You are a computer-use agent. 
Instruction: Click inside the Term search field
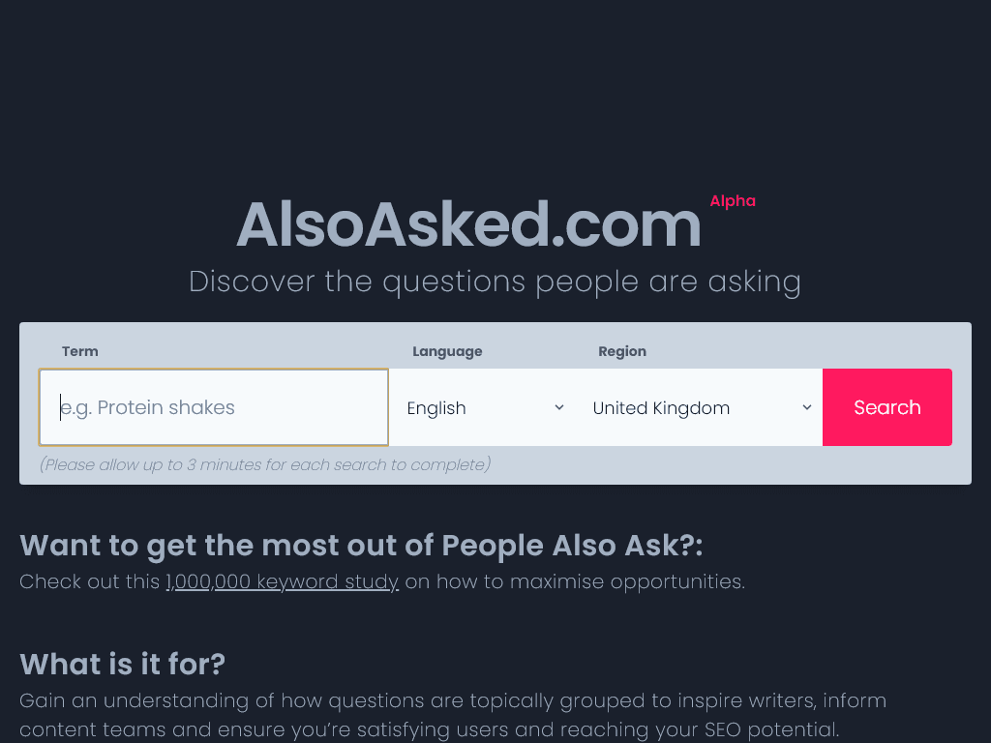pos(213,407)
